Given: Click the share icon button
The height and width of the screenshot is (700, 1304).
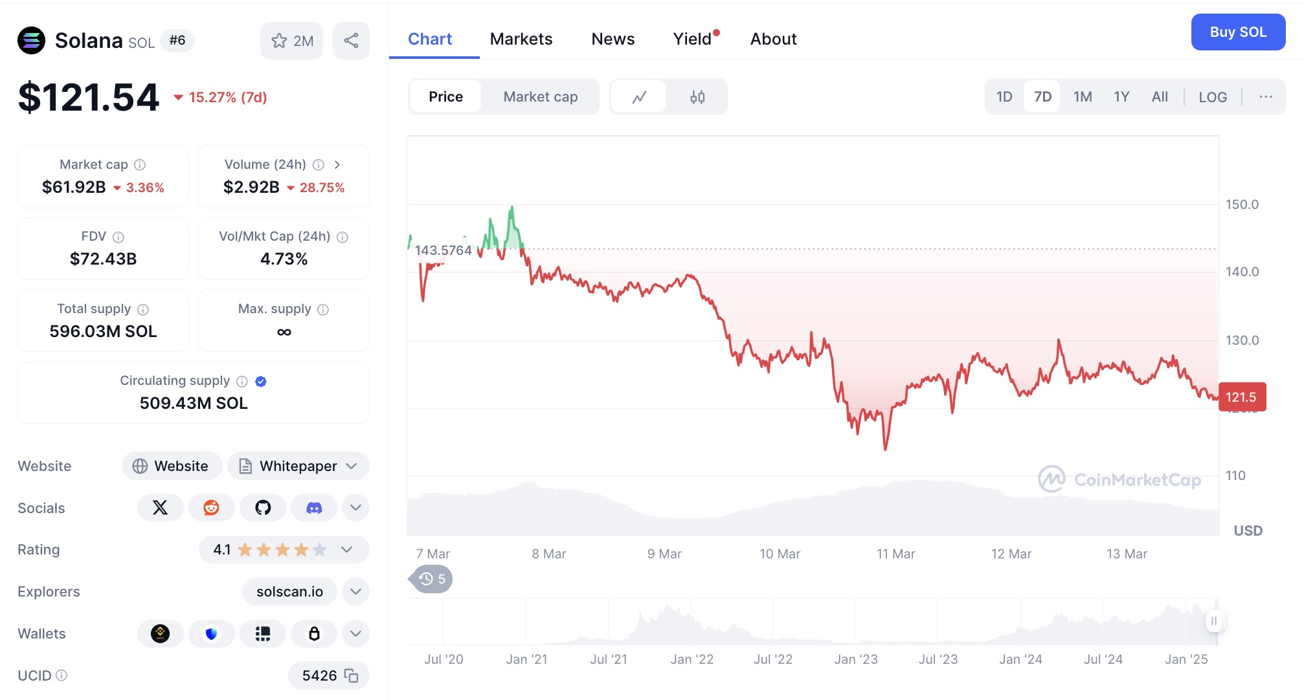Looking at the screenshot, I should 352,41.
